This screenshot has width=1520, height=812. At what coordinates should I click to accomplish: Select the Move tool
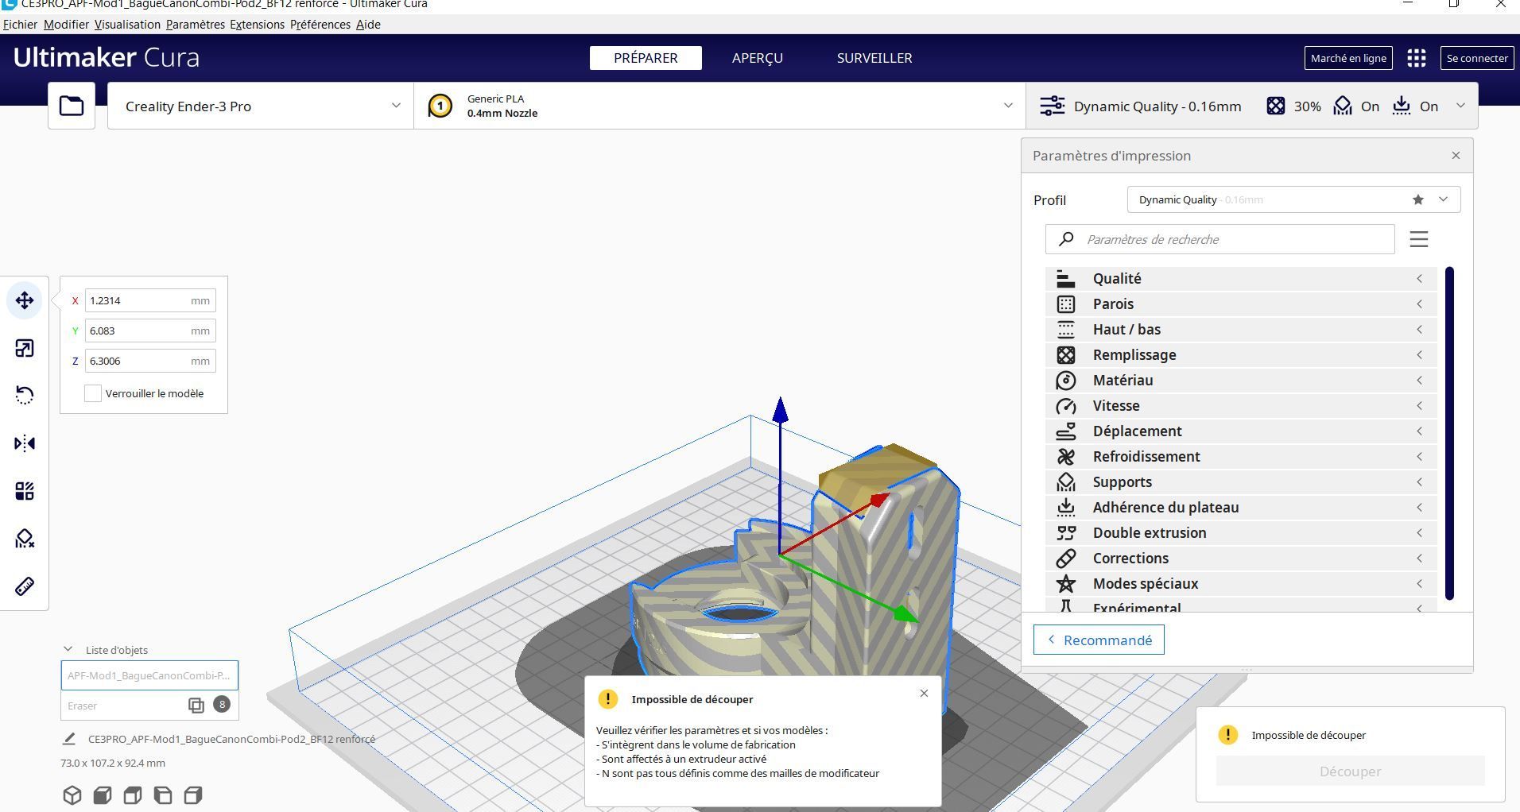coord(25,300)
